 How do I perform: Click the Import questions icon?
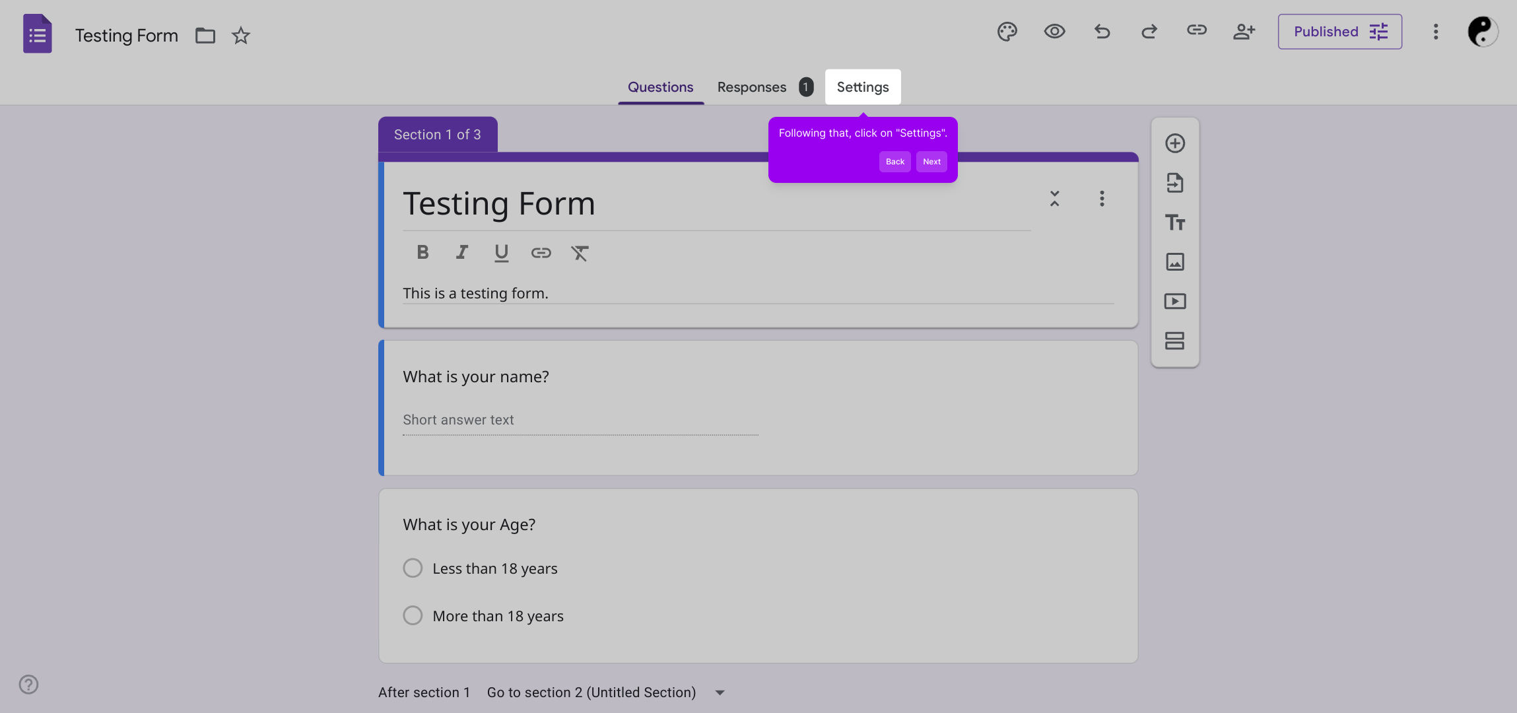point(1174,183)
